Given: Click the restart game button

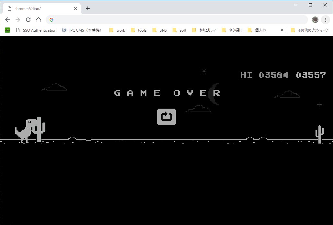Looking at the screenshot, I should (x=166, y=117).
